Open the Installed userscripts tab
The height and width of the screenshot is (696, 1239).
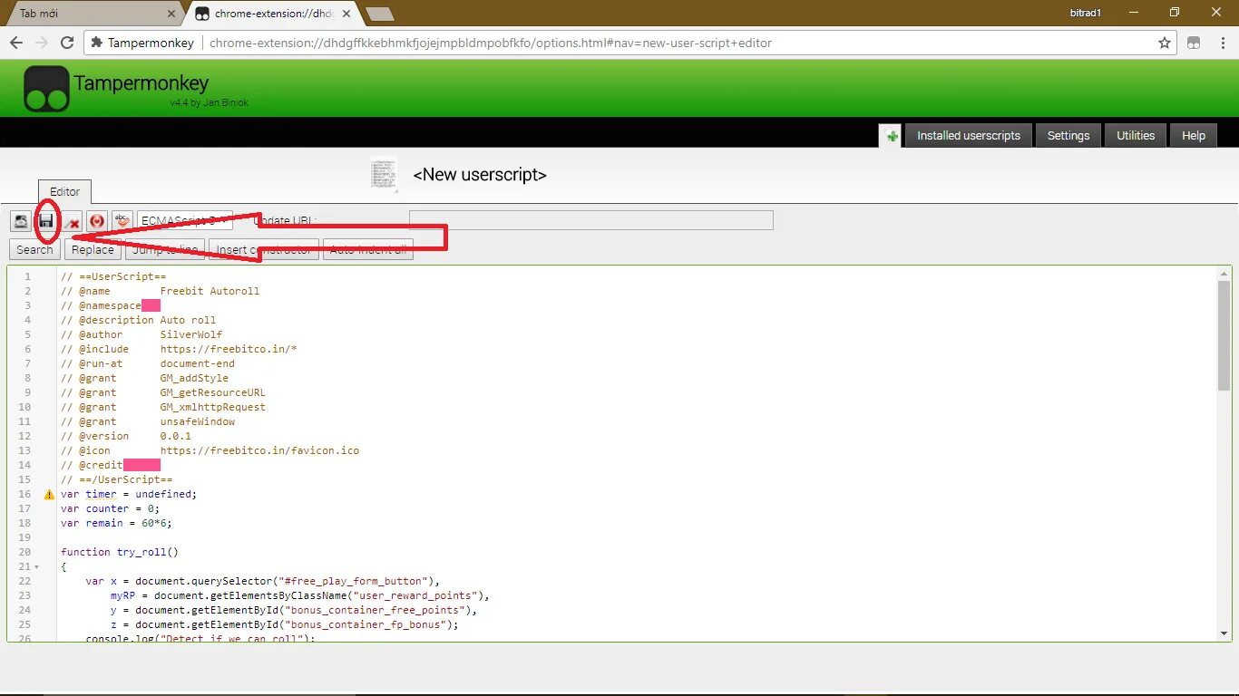point(969,136)
